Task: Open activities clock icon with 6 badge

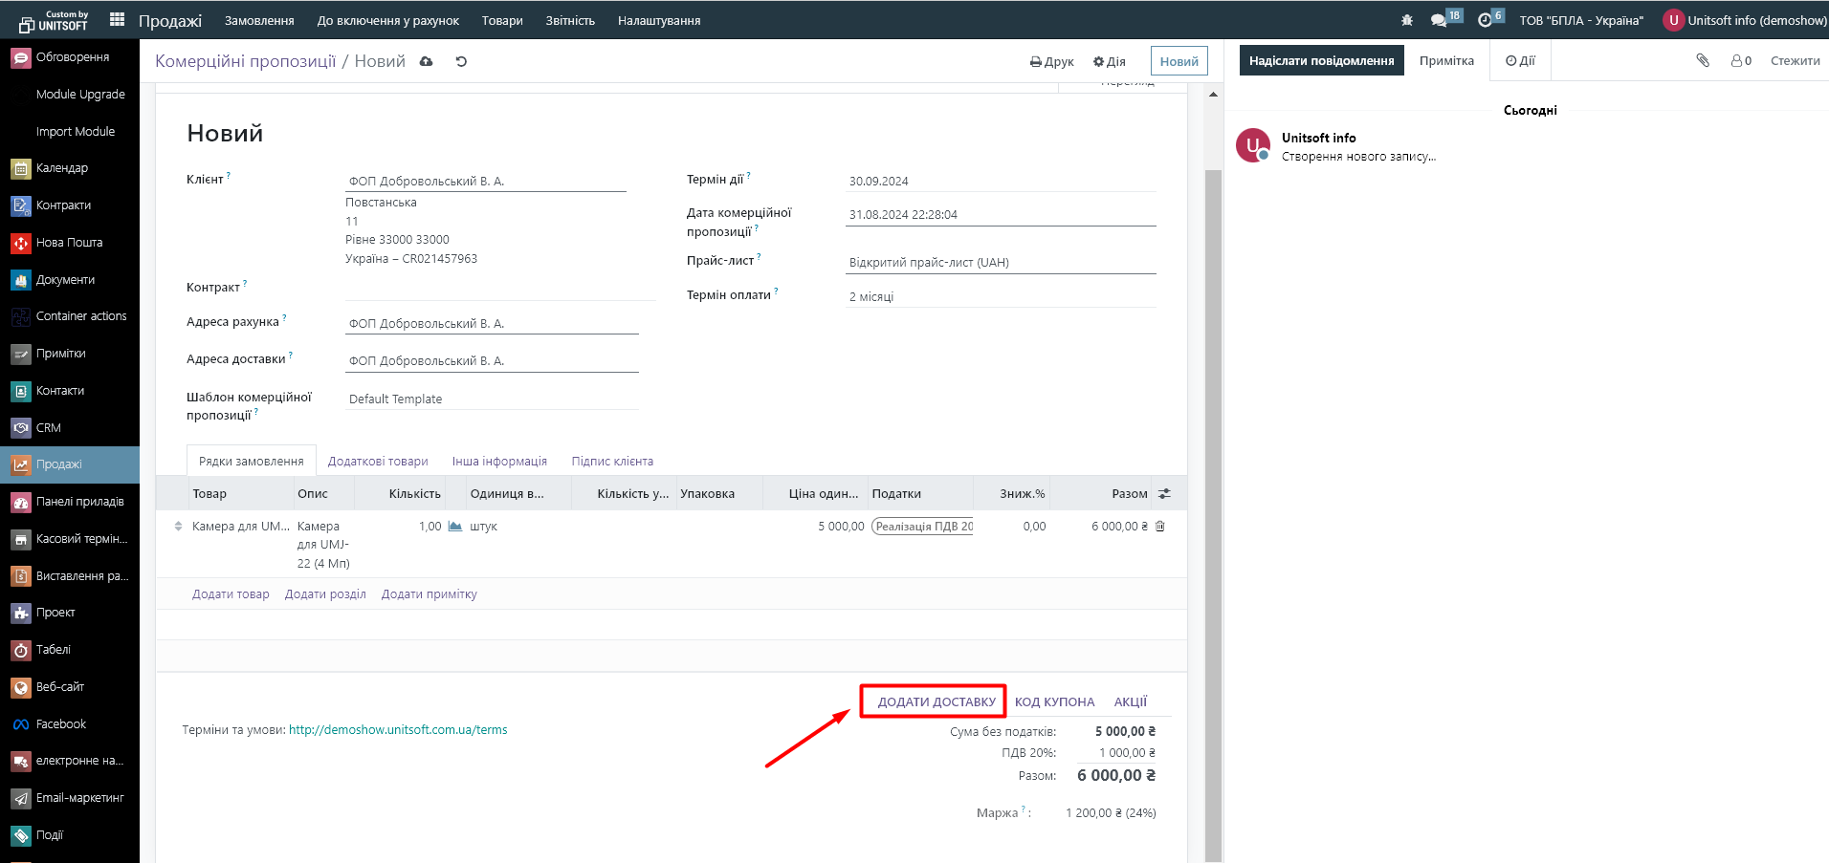Action: [x=1485, y=20]
